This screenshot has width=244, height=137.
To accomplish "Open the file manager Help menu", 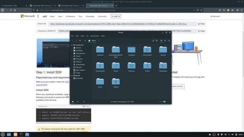I will click(103, 36).
